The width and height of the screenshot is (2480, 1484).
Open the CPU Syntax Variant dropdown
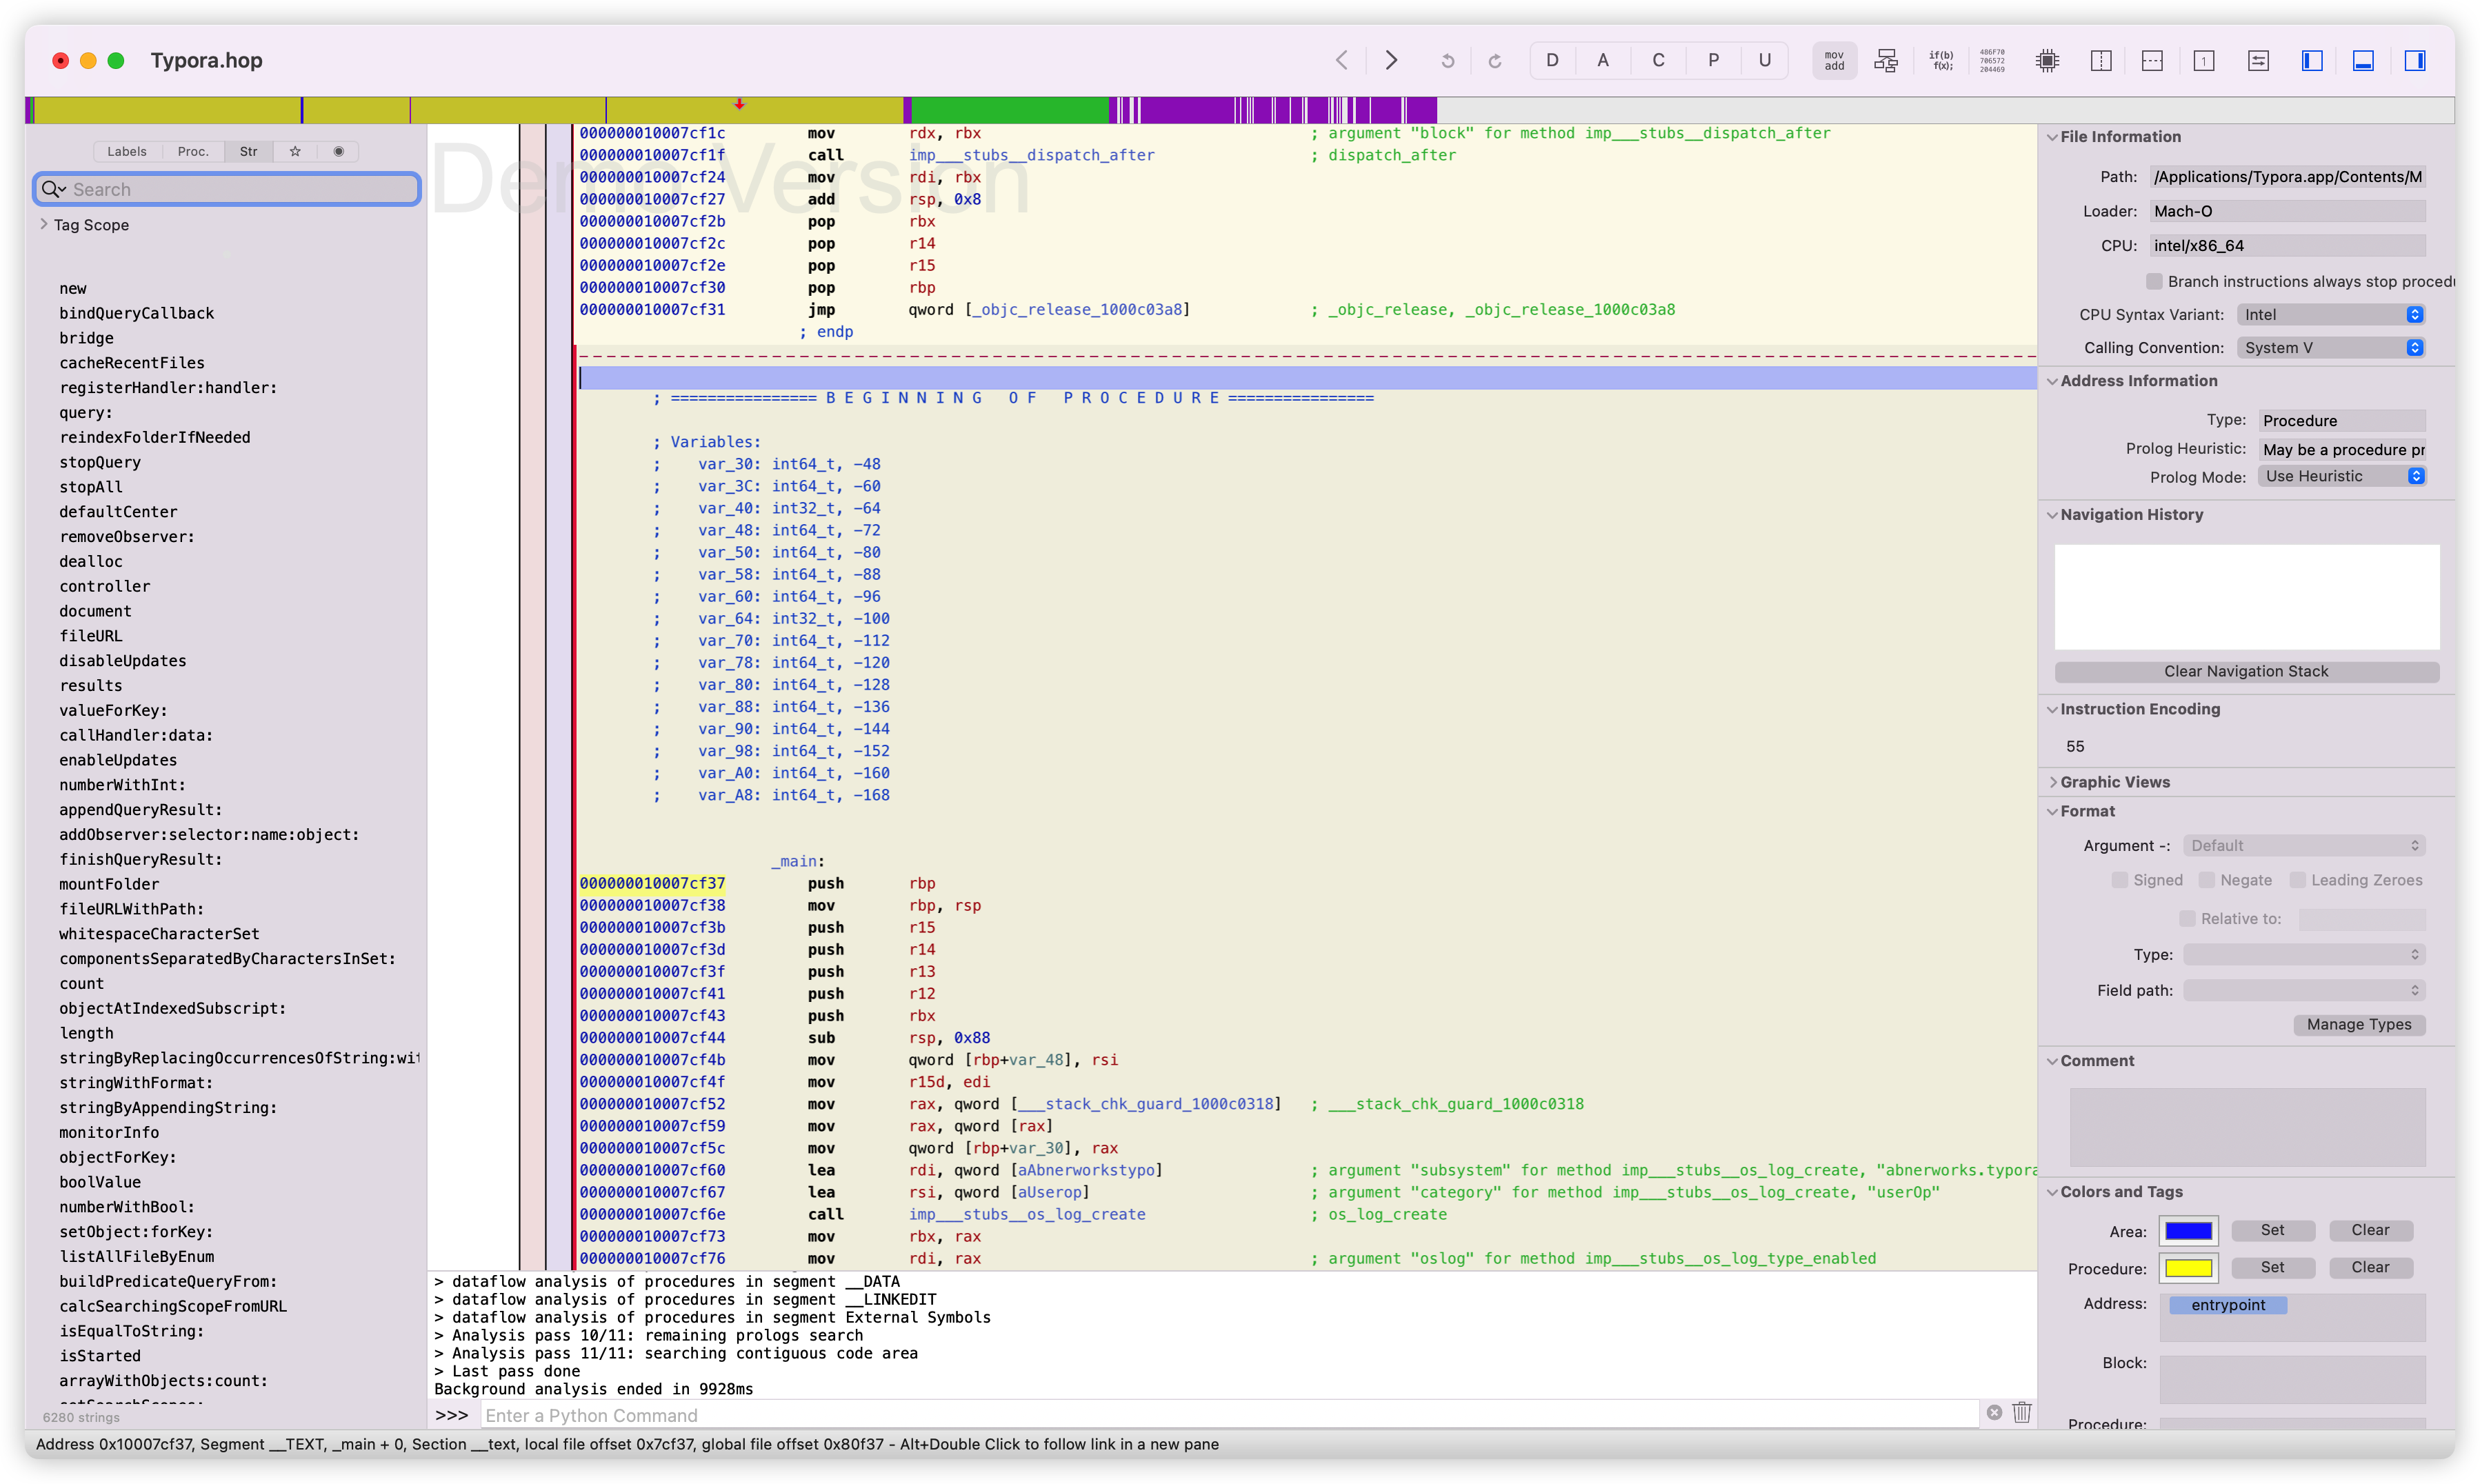point(2331,314)
